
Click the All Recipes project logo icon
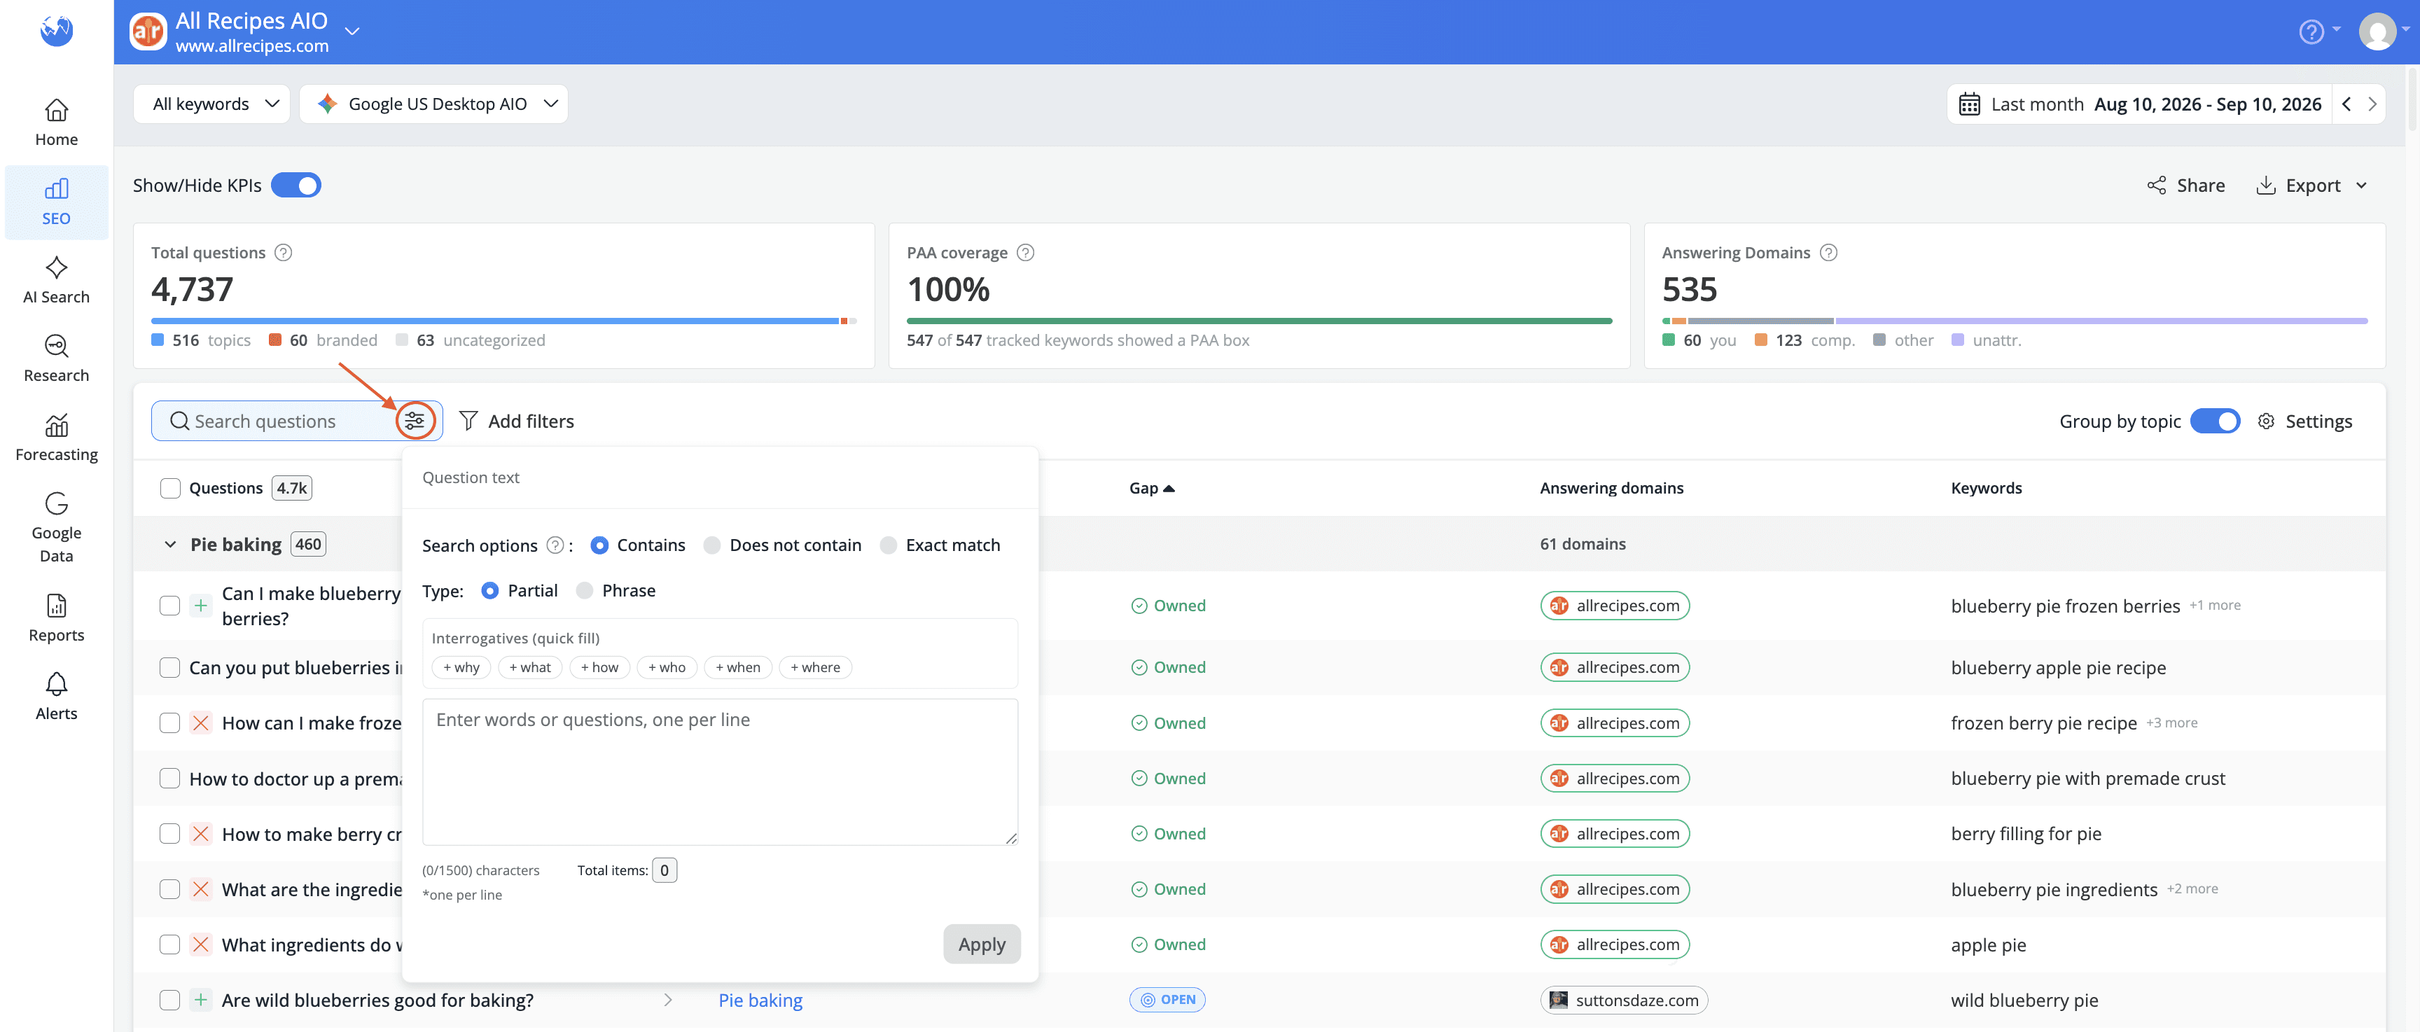coord(148,32)
